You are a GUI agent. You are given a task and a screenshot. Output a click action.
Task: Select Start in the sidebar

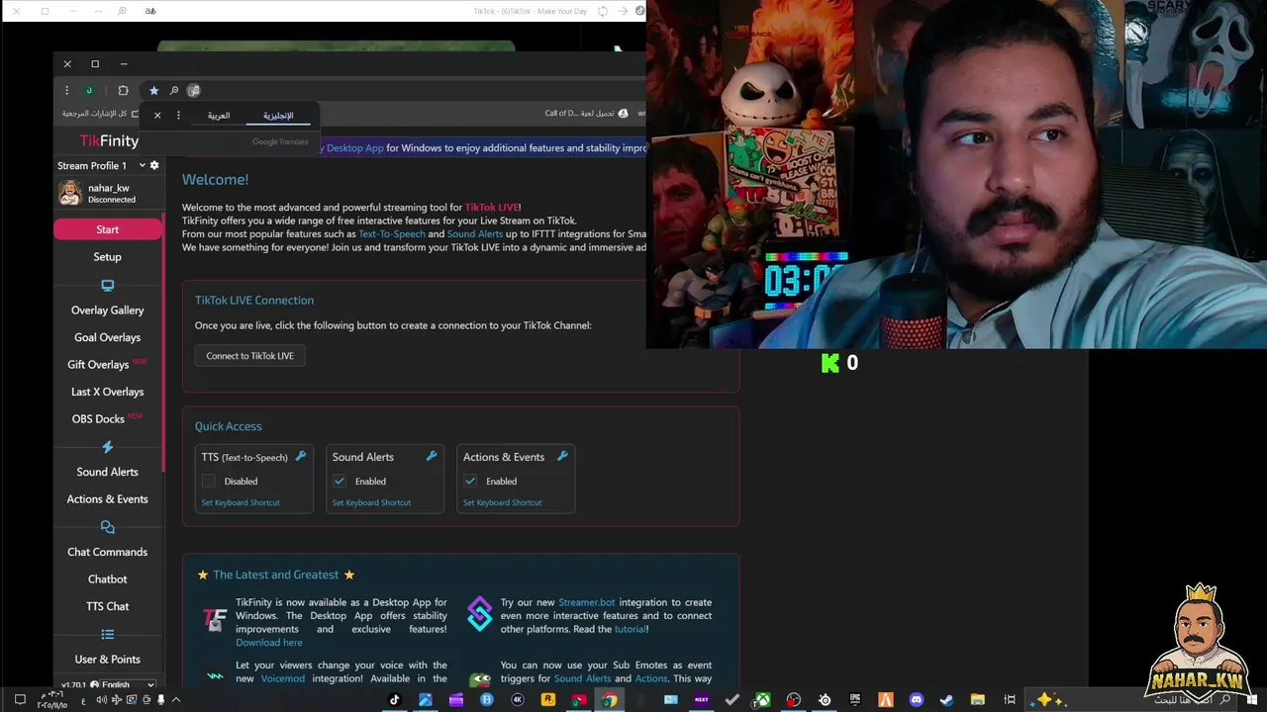(x=108, y=229)
